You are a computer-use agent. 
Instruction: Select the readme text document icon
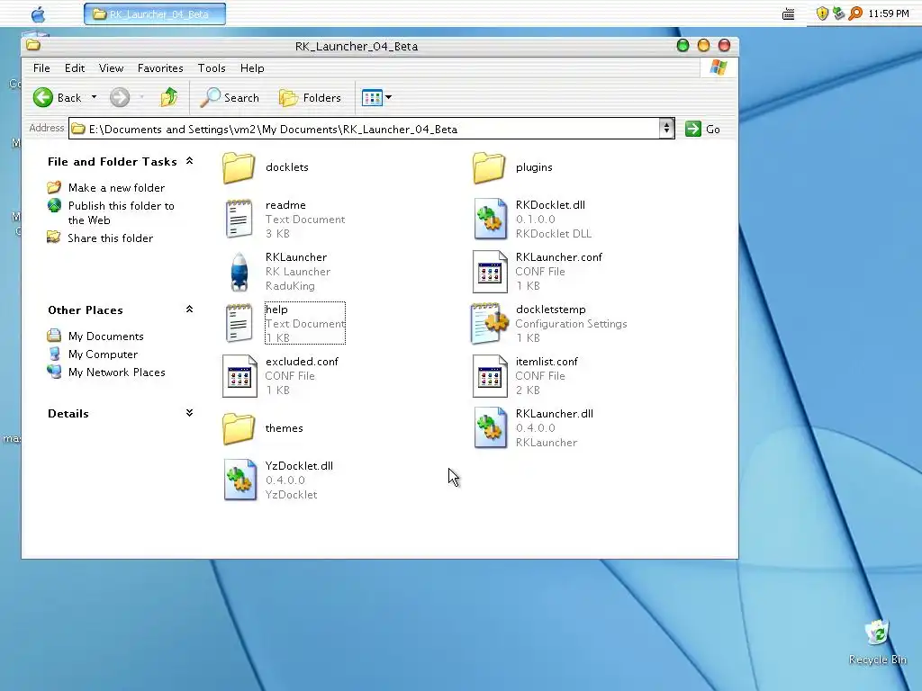click(x=239, y=220)
